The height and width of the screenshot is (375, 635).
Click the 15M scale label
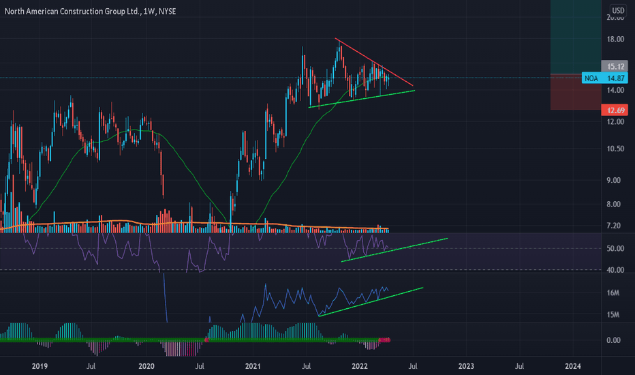pos(613,314)
